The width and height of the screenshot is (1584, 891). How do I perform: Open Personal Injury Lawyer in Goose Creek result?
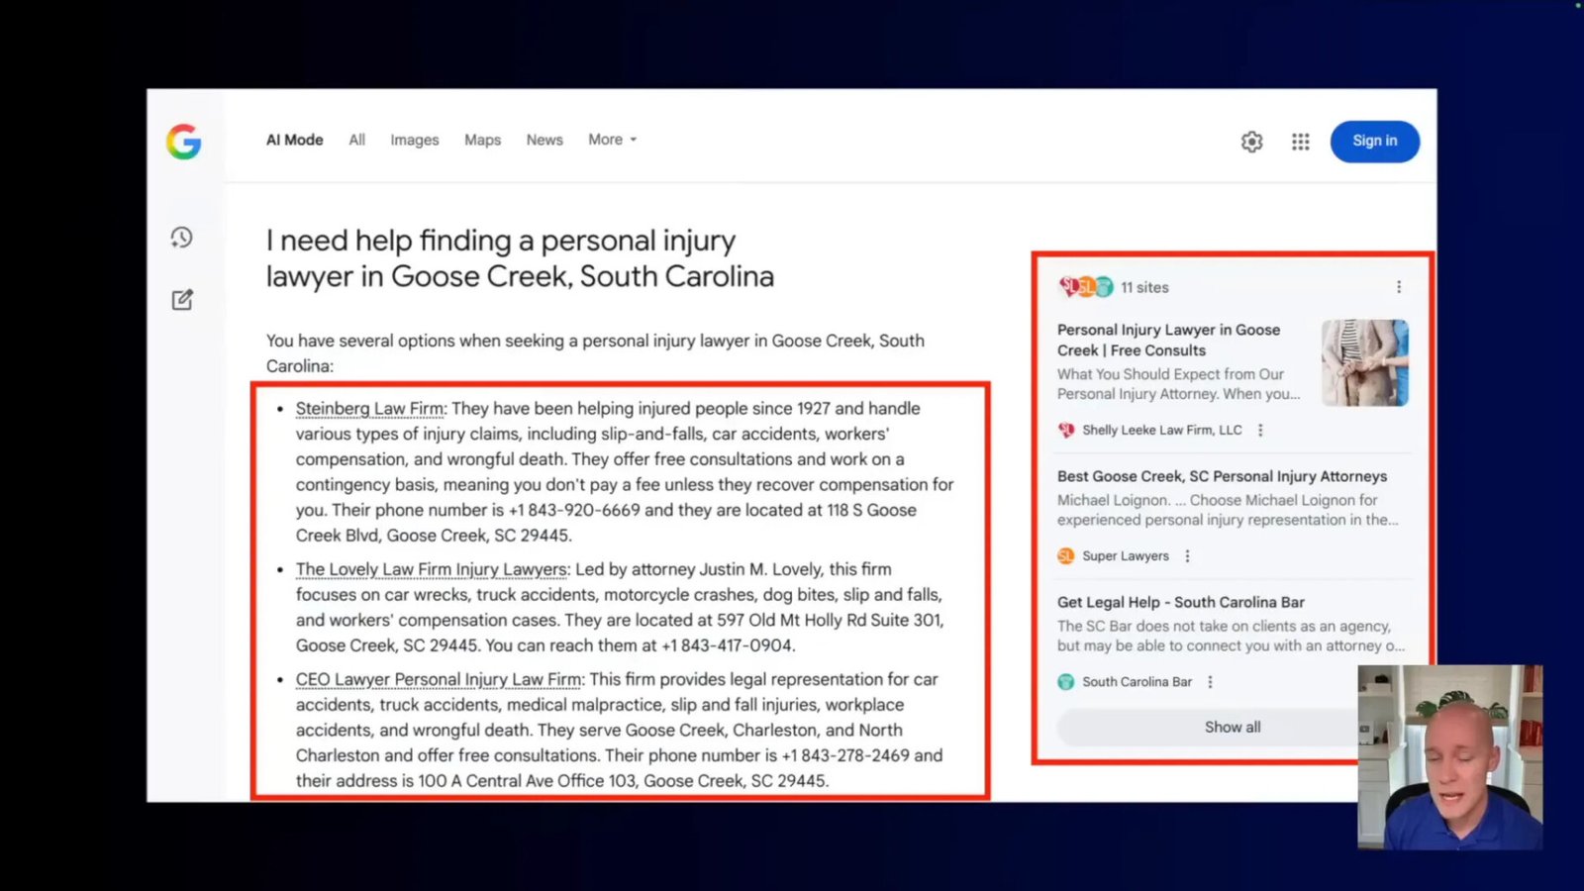tap(1168, 341)
